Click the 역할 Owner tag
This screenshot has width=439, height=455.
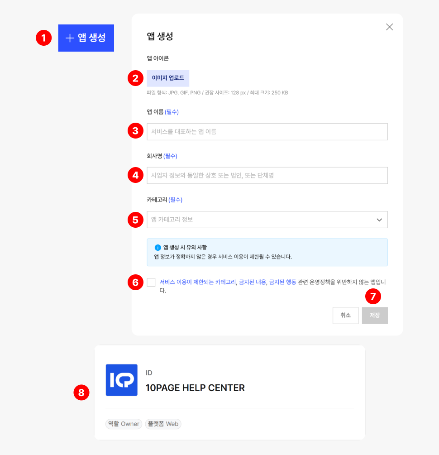[x=124, y=424]
